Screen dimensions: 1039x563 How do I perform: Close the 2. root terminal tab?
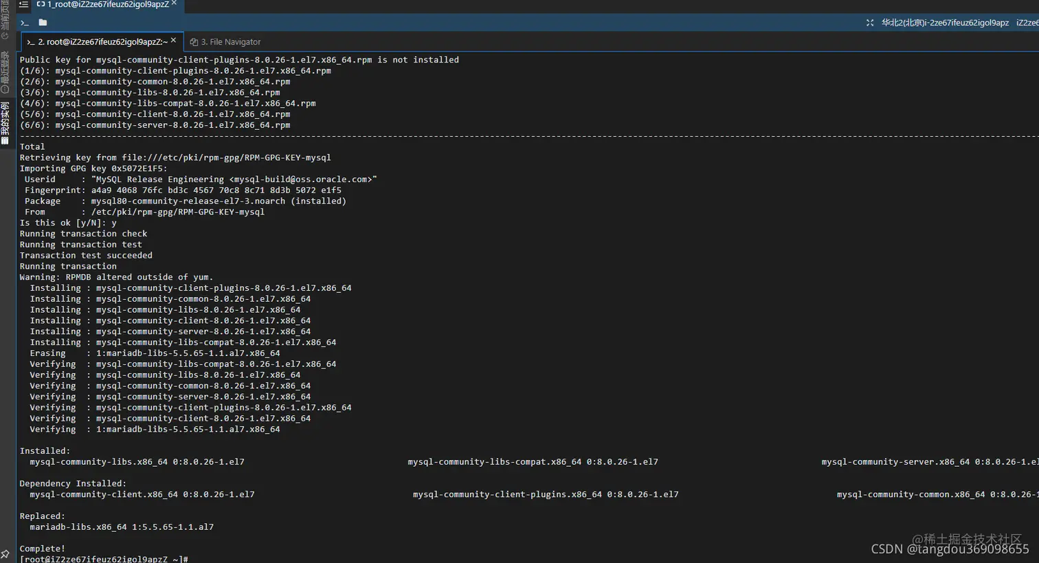(x=173, y=41)
